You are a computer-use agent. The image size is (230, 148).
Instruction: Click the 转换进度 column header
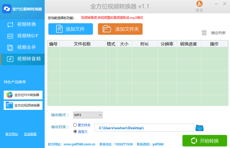(x=188, y=44)
